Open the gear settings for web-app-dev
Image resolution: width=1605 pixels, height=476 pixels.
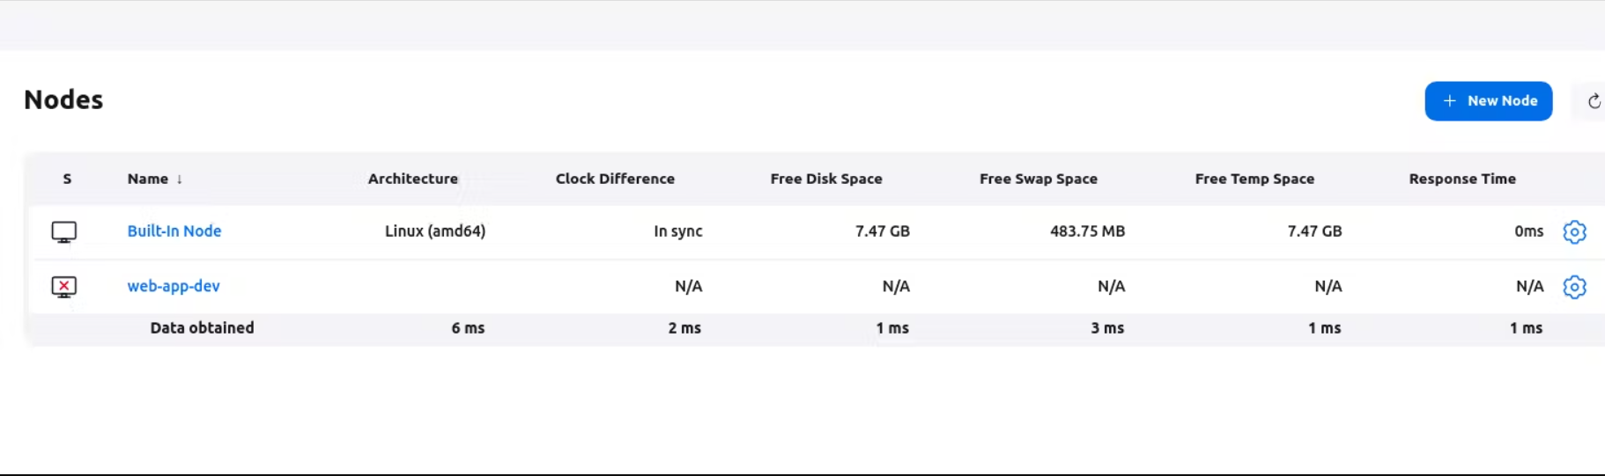click(x=1574, y=287)
